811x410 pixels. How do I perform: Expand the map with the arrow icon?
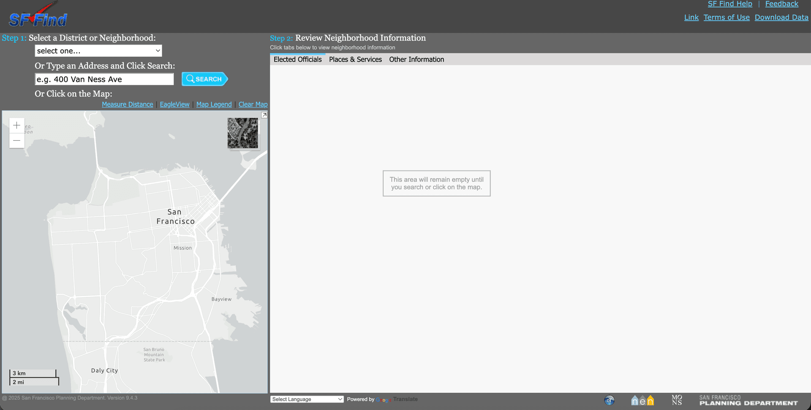pos(264,115)
